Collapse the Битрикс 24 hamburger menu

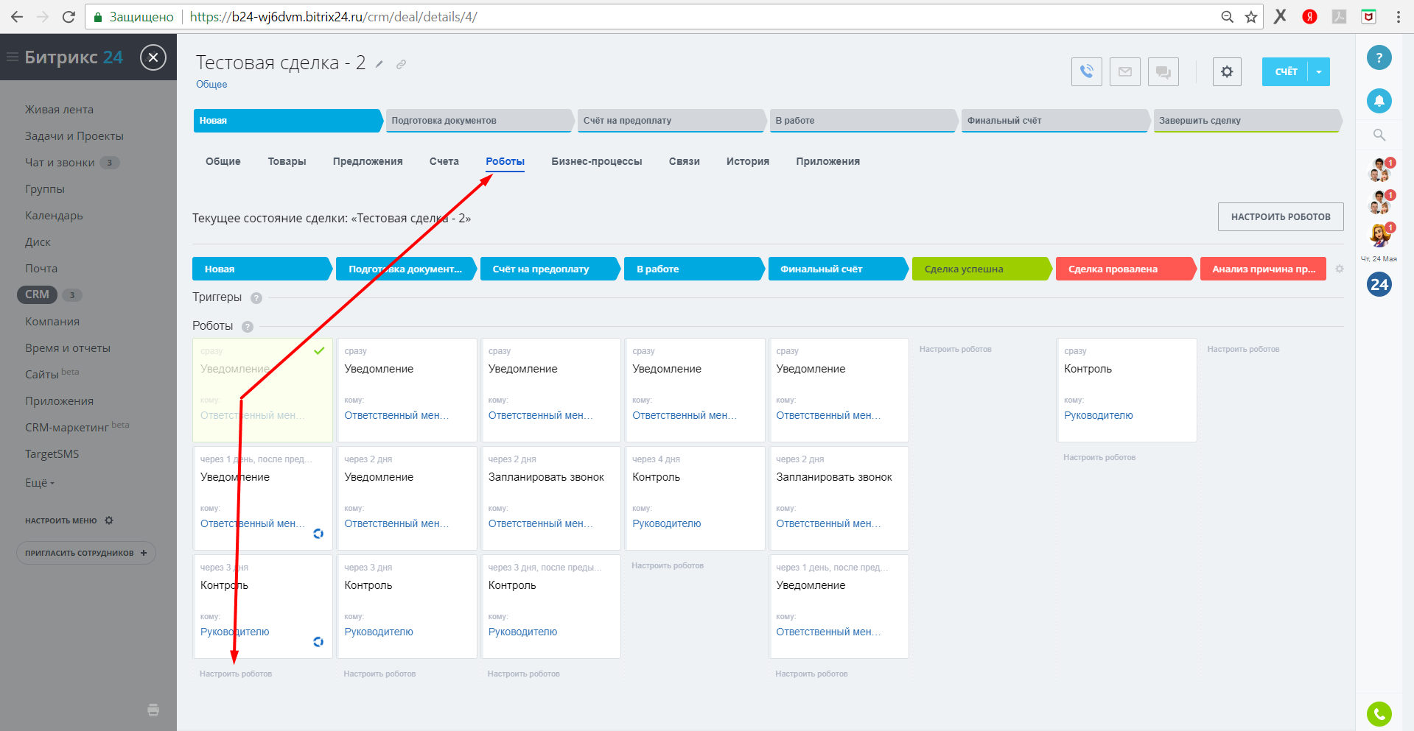13,57
